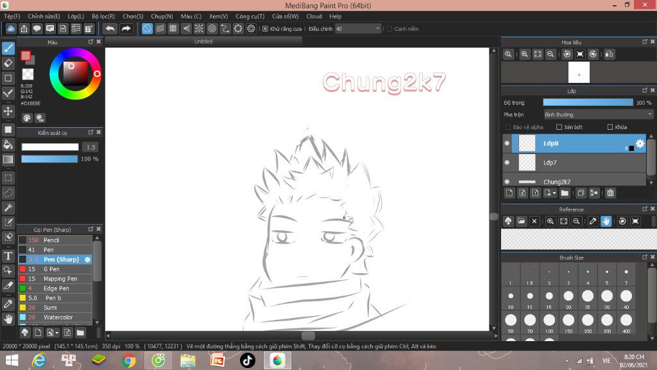
Task: Select the Bucket fill tool
Action: tap(8, 145)
